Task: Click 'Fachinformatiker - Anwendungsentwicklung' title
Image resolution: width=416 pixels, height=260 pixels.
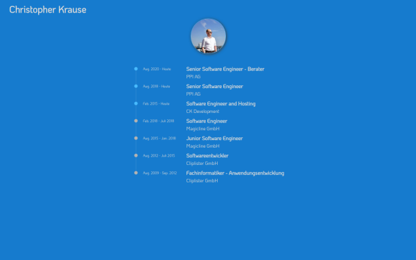Action: (x=235, y=173)
